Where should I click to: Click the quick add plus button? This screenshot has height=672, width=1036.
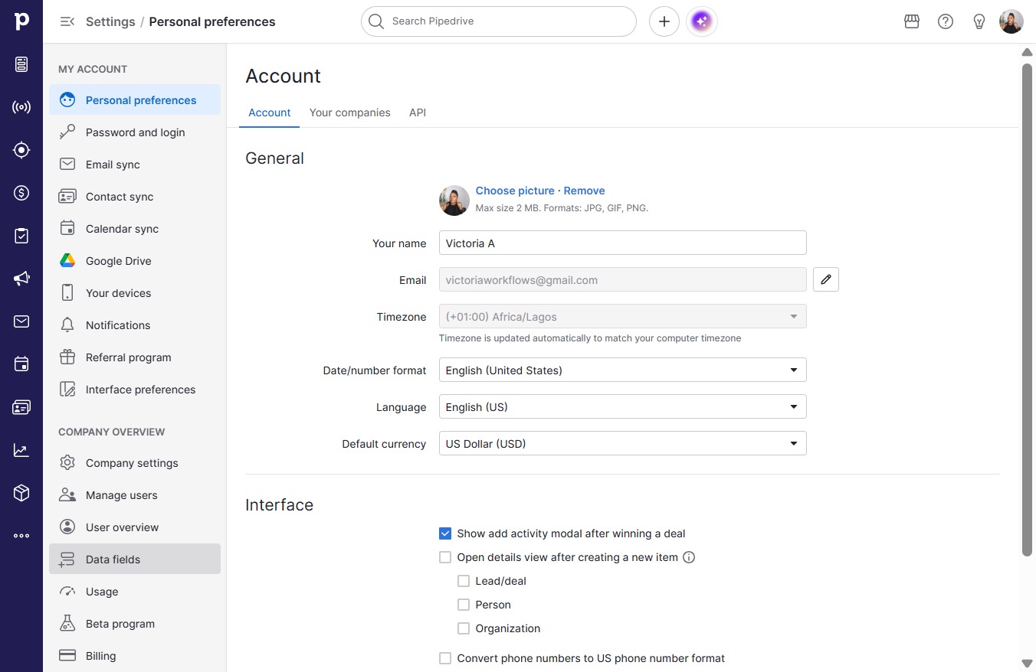tap(664, 21)
